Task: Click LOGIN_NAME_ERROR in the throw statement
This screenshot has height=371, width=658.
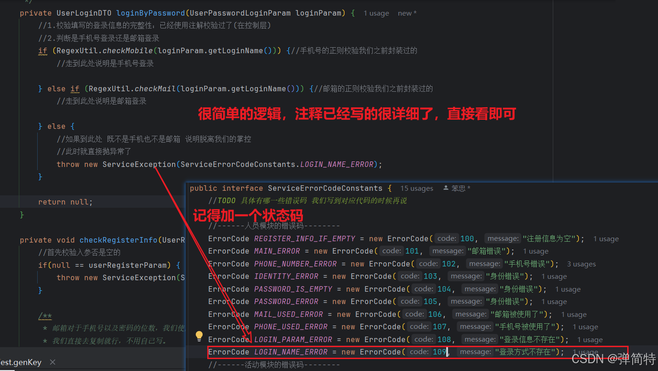Action: [x=337, y=164]
